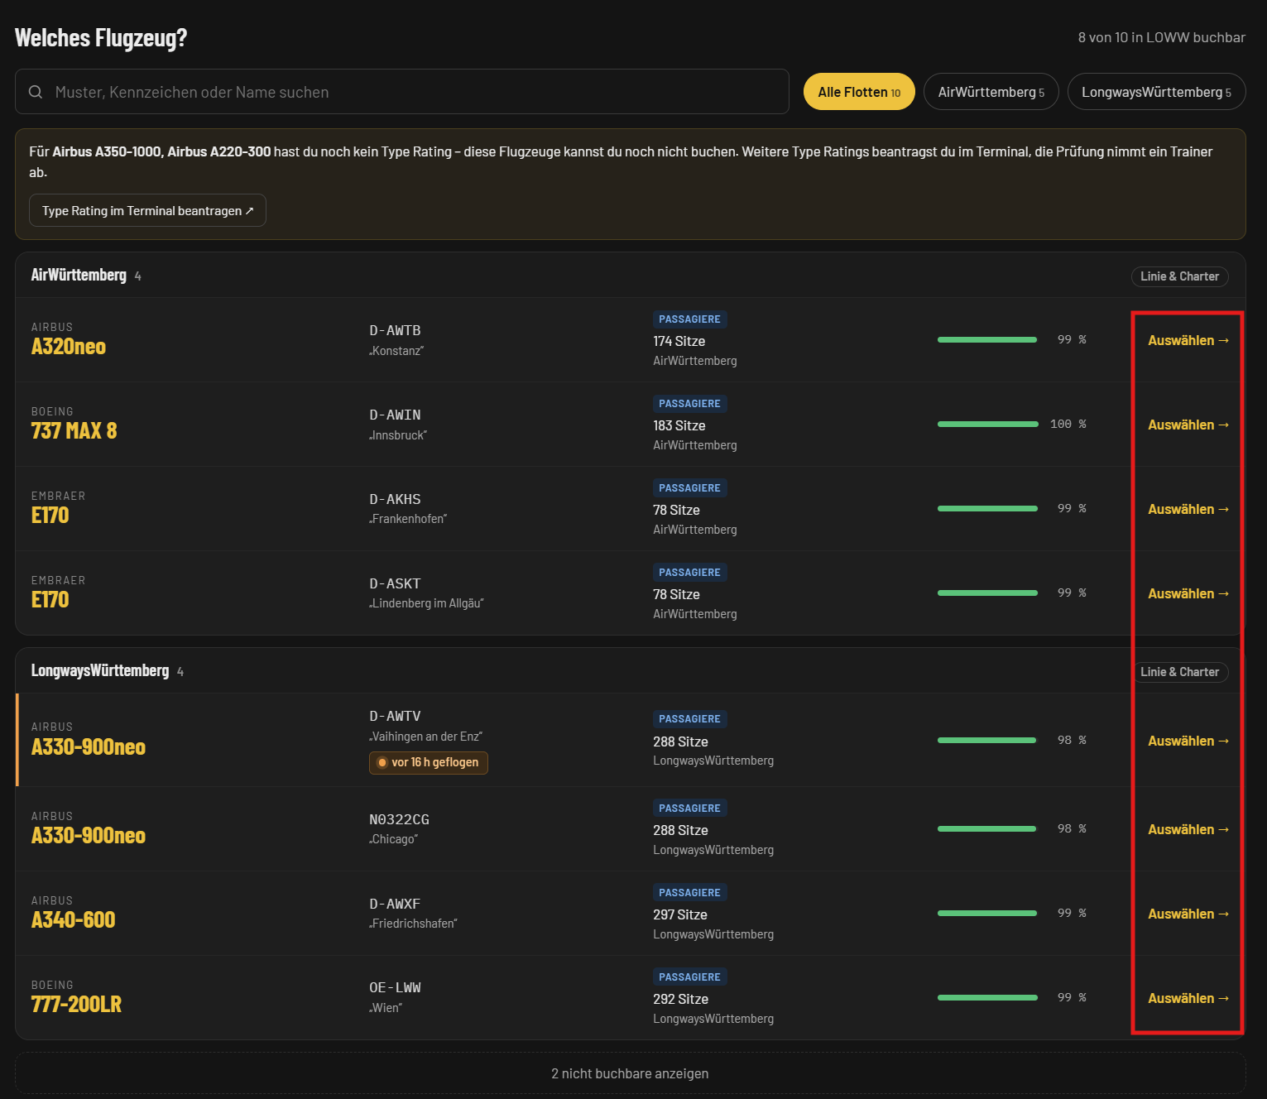Click the 'Welches Flugzeug?' heading
Viewport: 1267px width, 1099px height.
tap(101, 37)
